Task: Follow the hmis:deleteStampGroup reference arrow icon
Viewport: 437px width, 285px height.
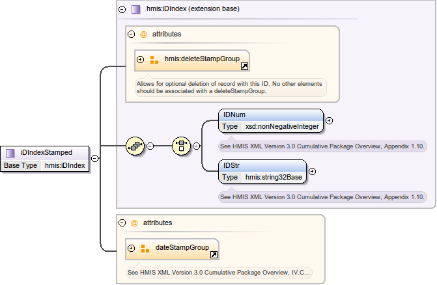Action: pos(244,66)
